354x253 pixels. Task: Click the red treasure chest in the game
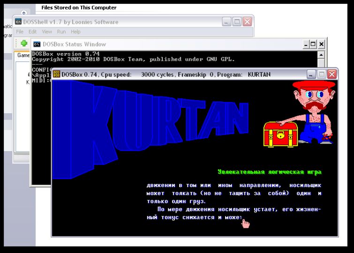pos(280,134)
